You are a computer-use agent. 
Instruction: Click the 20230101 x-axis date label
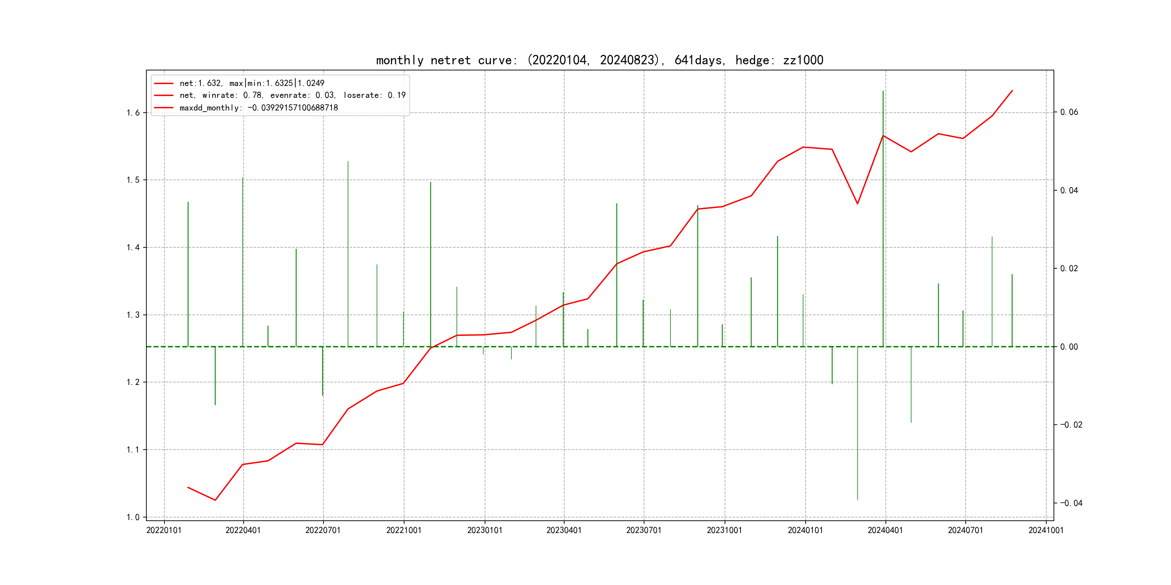[485, 530]
